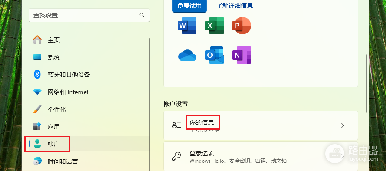This screenshot has height=171, width=386.
Task: Click the system monitor icon beside 系统
Action: click(37, 57)
